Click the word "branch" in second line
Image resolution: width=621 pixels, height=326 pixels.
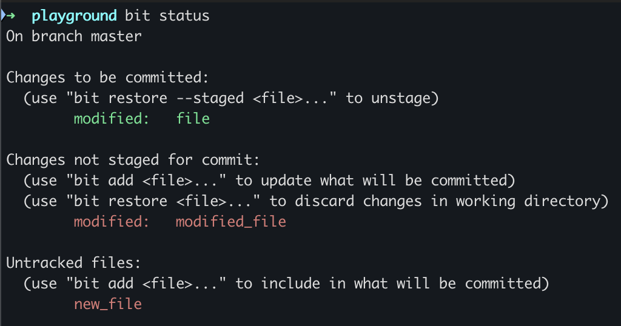click(x=56, y=36)
